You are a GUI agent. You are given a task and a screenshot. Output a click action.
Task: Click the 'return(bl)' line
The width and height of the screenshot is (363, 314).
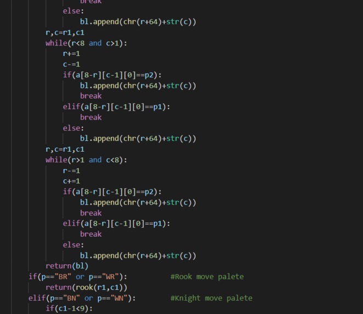point(67,266)
